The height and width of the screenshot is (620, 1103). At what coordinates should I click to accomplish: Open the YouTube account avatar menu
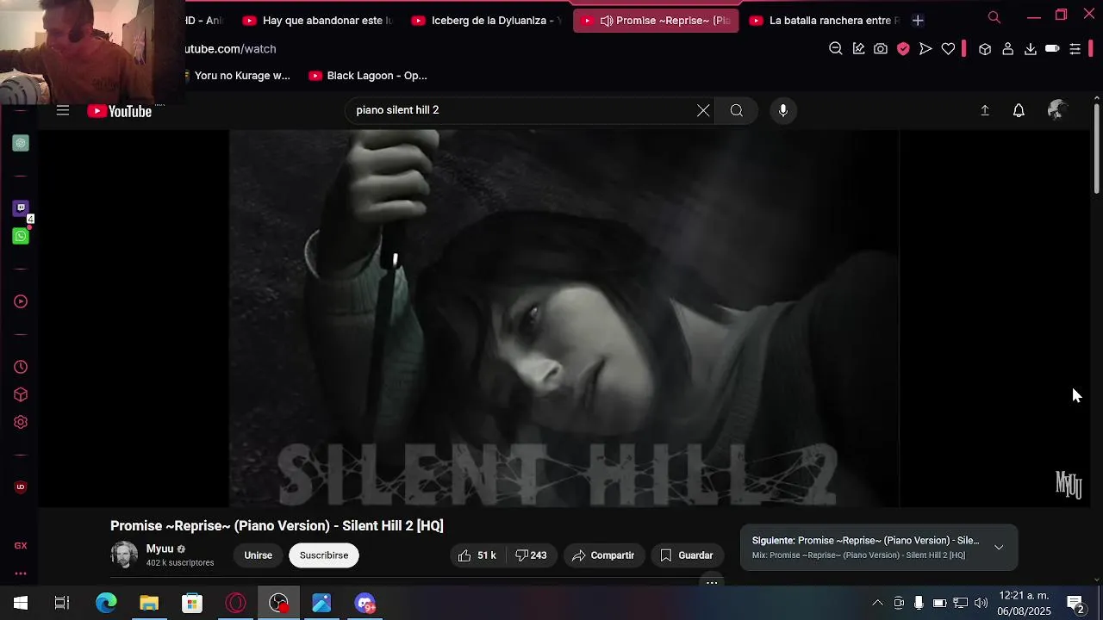(1056, 110)
